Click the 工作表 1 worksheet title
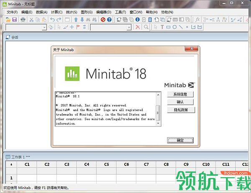Image resolution: width=251 pixels, height=193 pixels. [20, 157]
